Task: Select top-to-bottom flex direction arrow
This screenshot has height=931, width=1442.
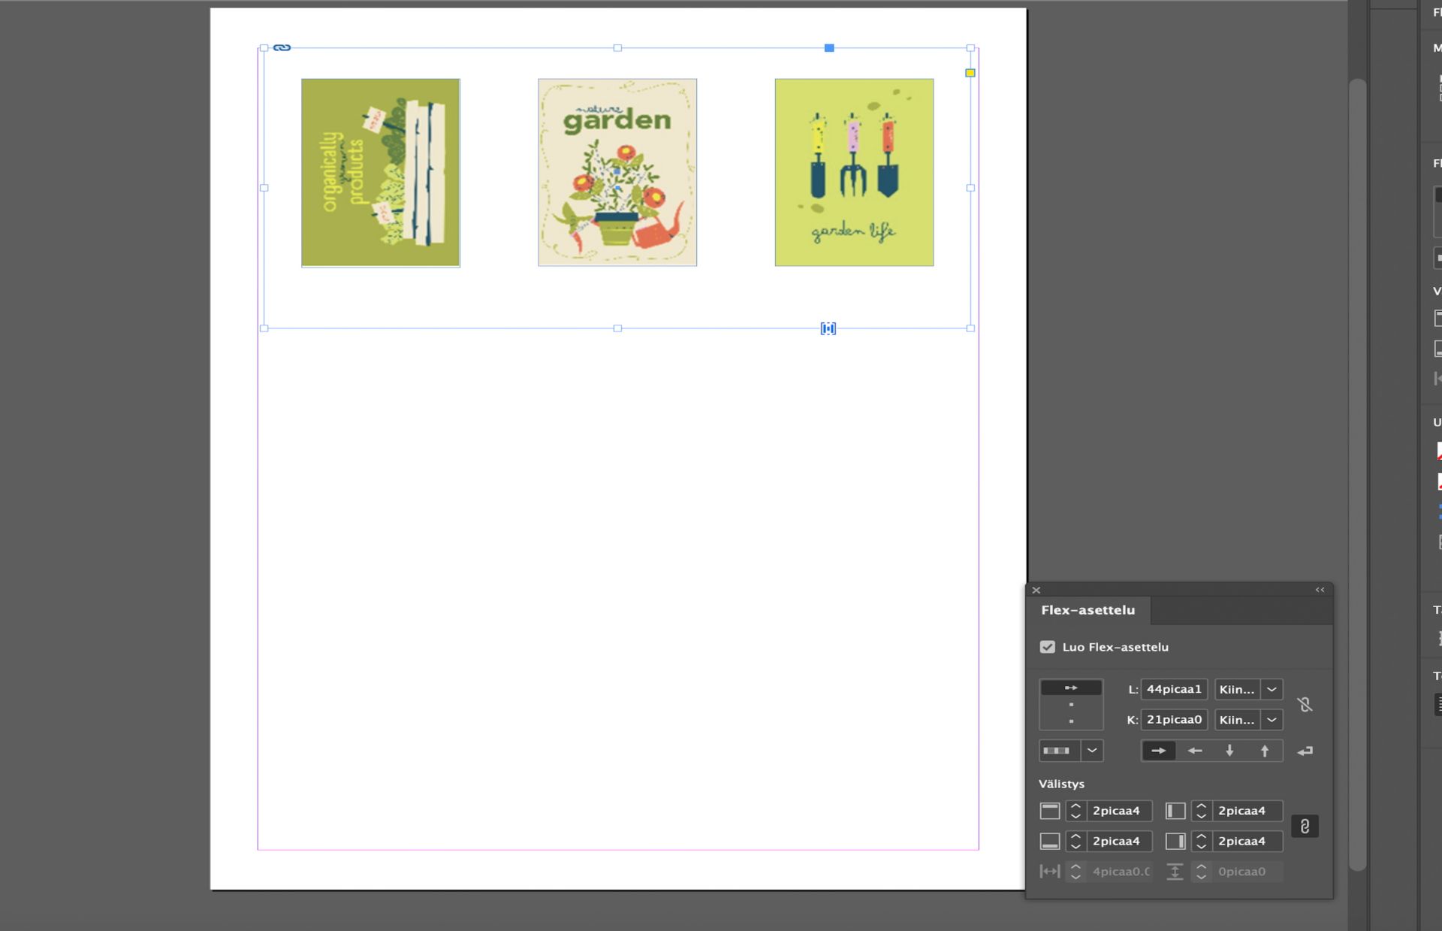Action: [x=1229, y=751]
